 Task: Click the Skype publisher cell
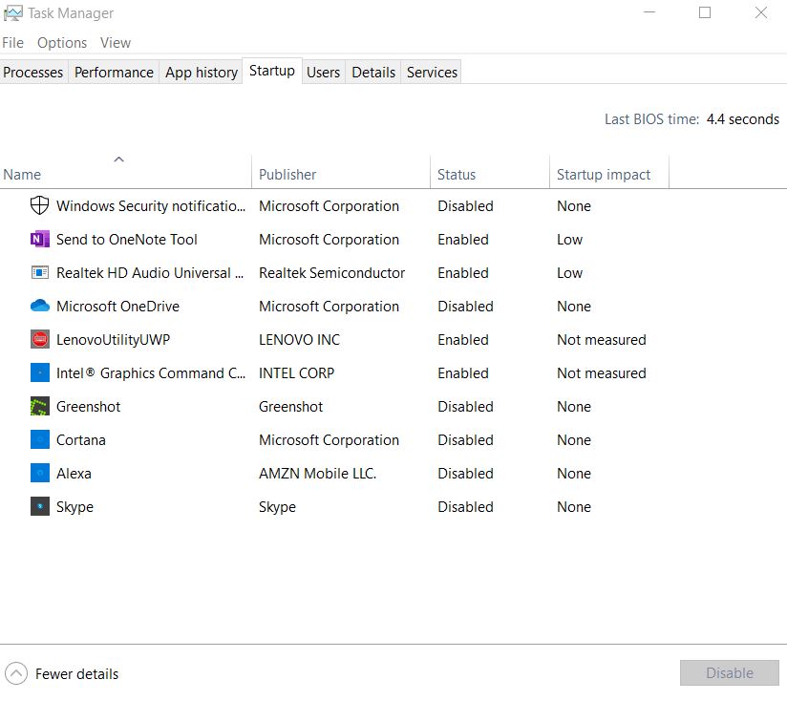click(x=277, y=507)
